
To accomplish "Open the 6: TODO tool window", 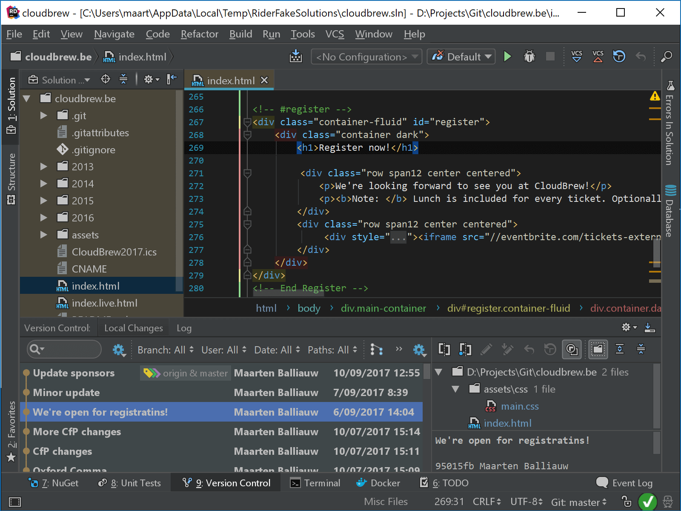I will point(444,483).
